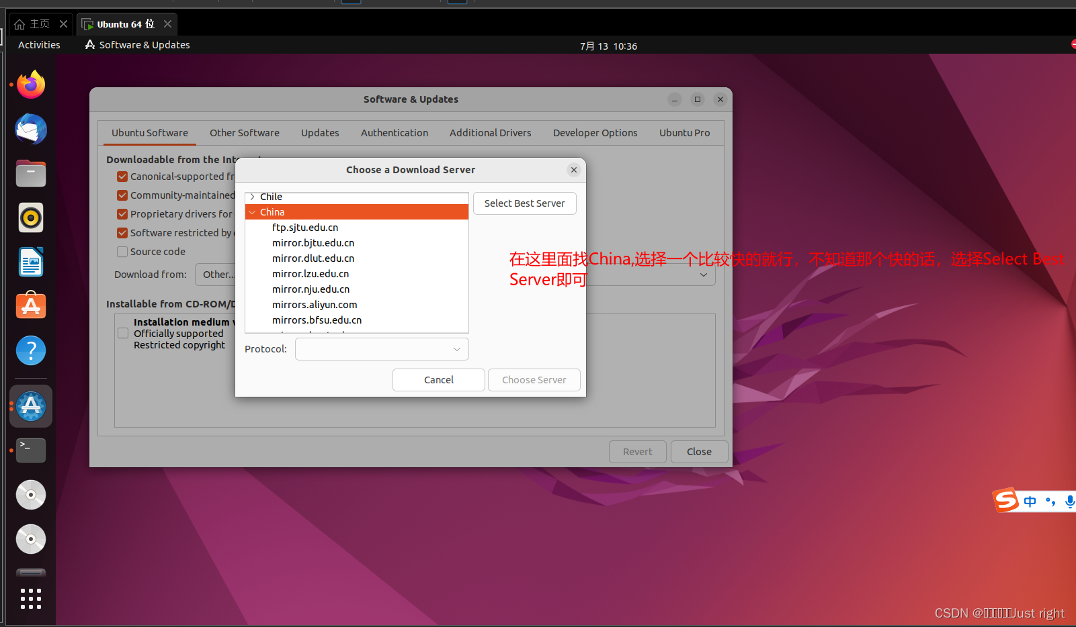Open the Protocol dropdown

click(x=381, y=348)
